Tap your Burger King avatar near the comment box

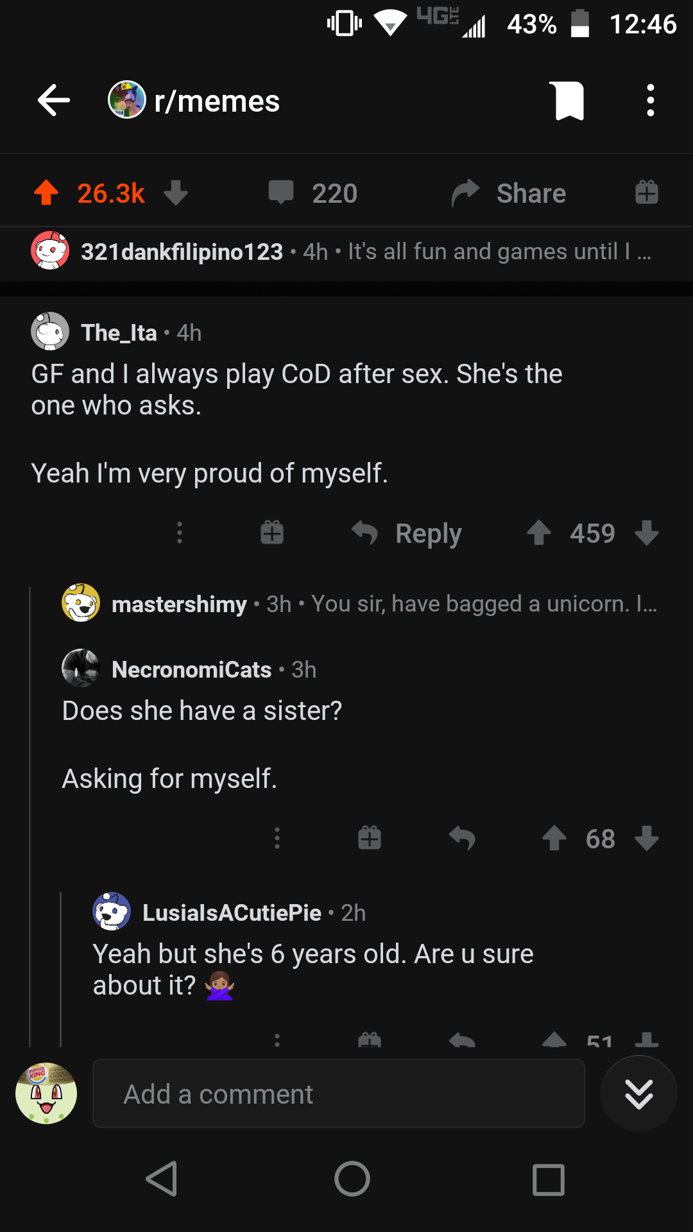click(x=46, y=1094)
